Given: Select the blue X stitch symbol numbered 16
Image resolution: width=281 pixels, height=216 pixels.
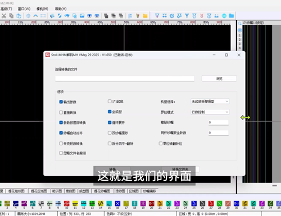Looking at the screenshot, I should pos(117,204).
